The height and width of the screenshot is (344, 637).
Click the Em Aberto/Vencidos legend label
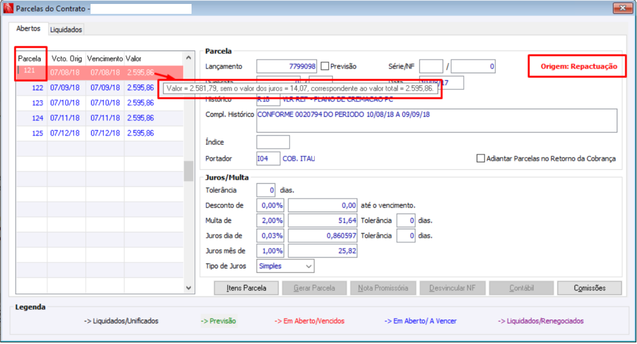pos(309,321)
